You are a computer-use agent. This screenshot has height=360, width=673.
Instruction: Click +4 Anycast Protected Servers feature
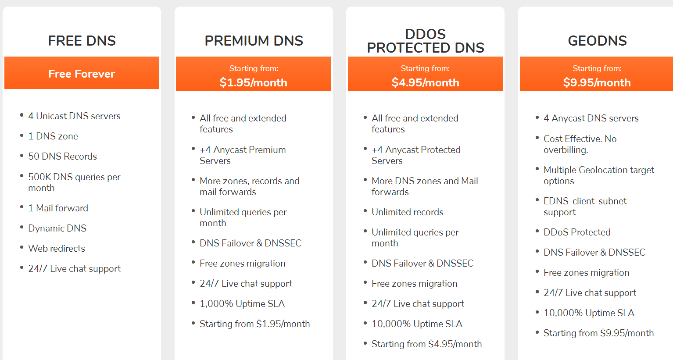coord(416,155)
